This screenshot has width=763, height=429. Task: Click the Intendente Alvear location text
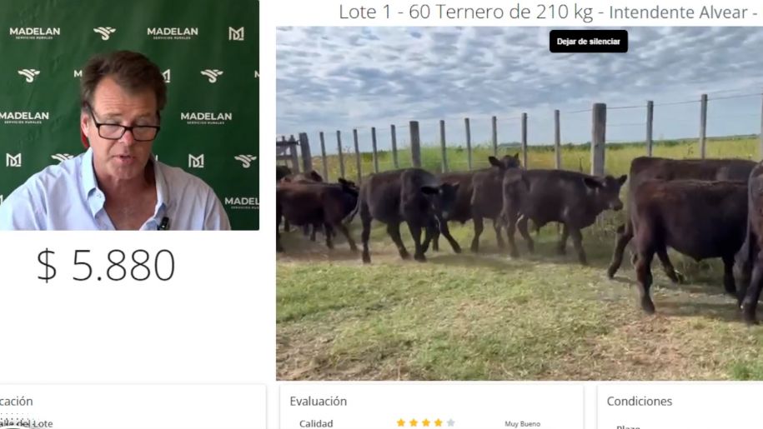[x=678, y=12]
